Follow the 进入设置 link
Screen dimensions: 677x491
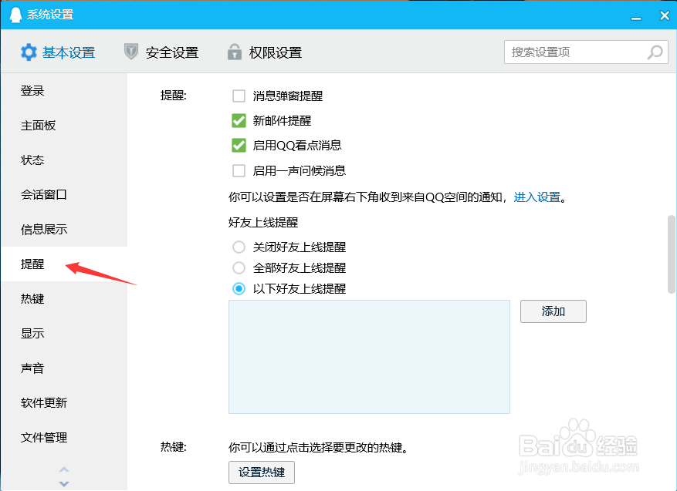coord(537,197)
